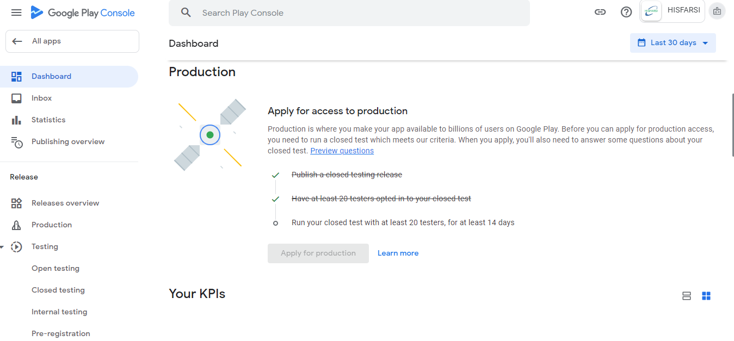This screenshot has width=734, height=341.
Task: Click the Statistics bar chart icon
Action: pos(16,120)
